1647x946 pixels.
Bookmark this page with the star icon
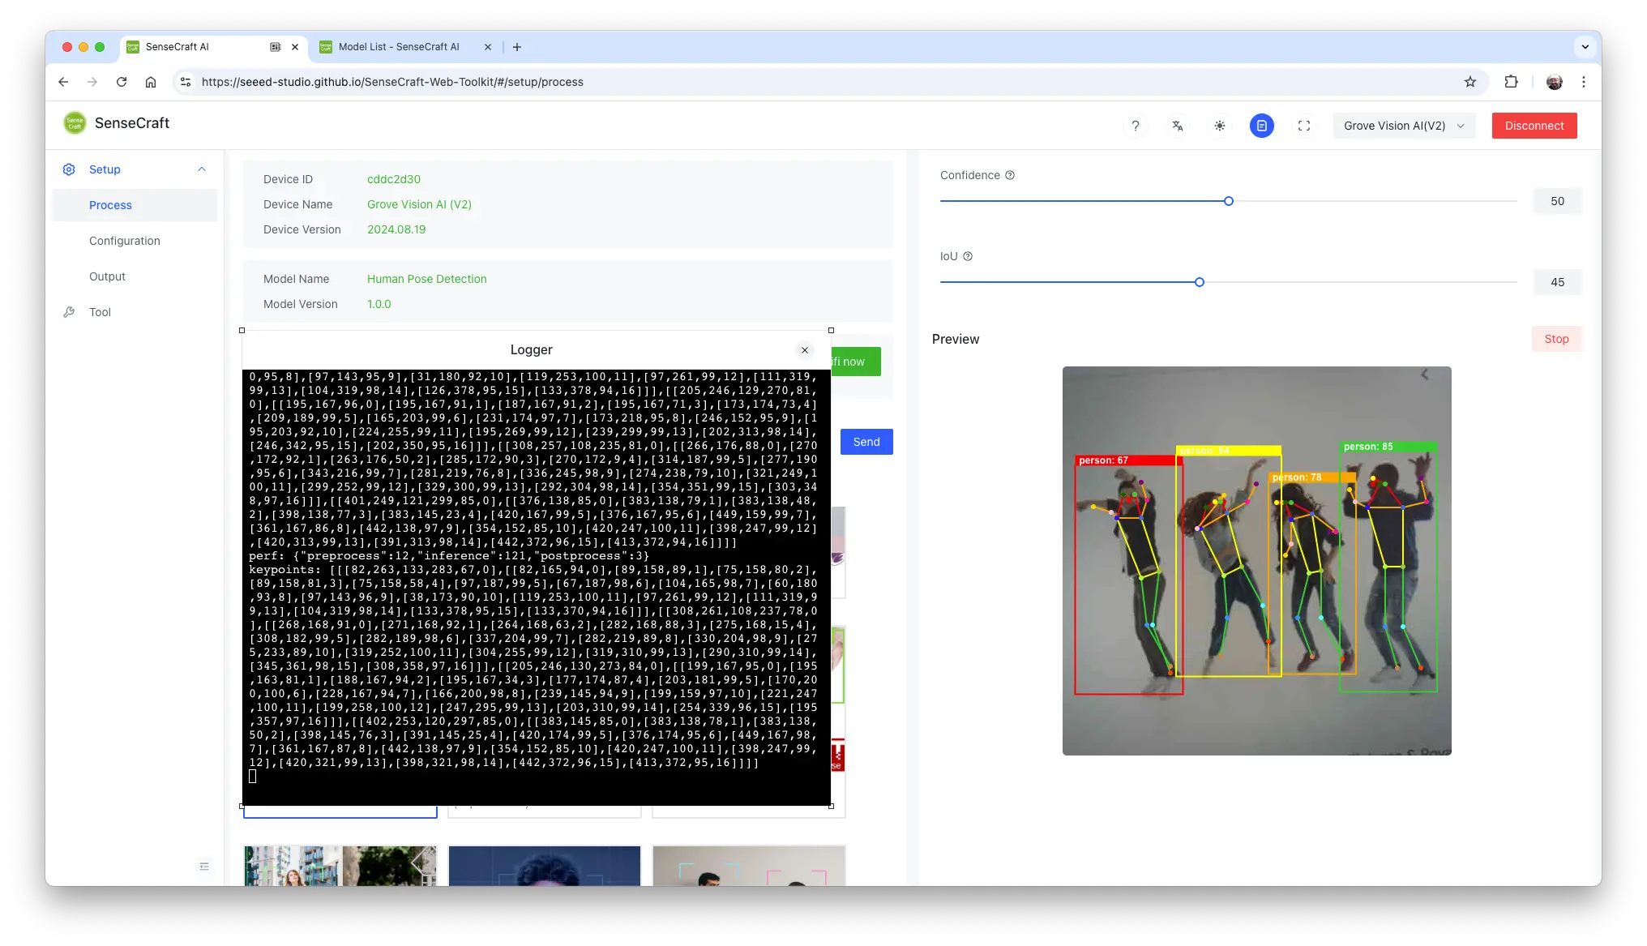click(1469, 82)
